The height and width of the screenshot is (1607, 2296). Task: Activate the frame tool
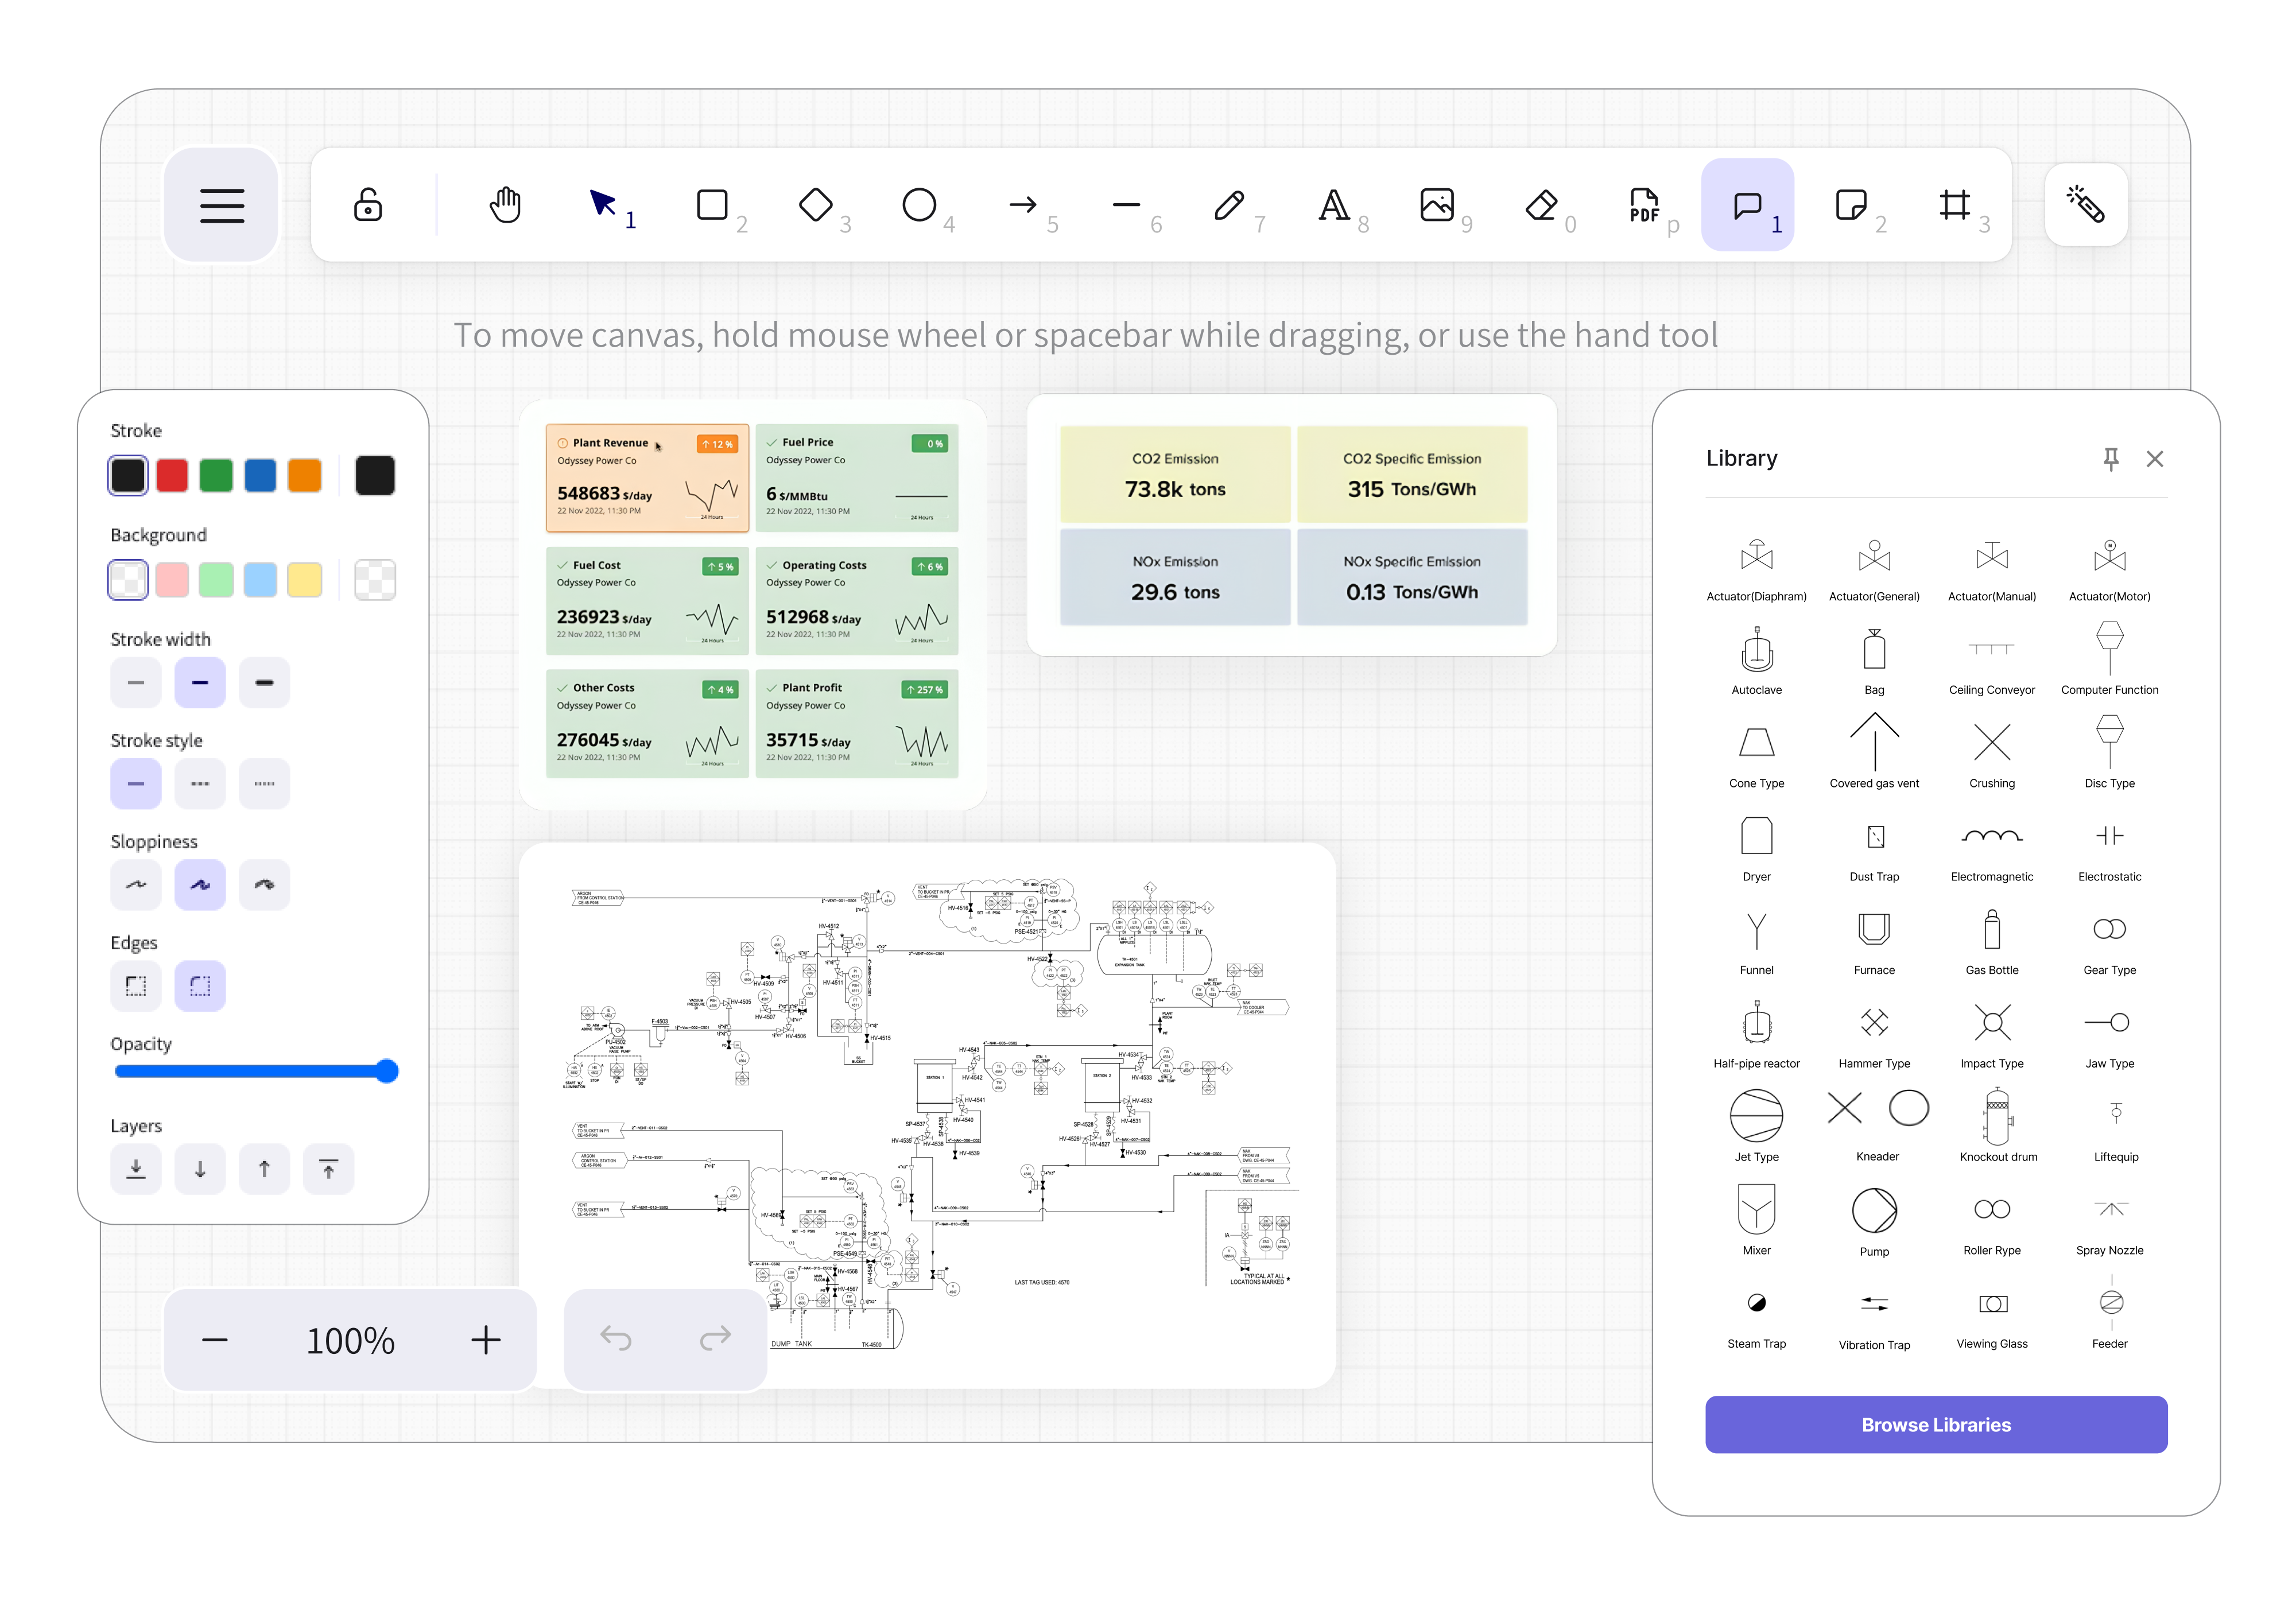tap(1954, 205)
